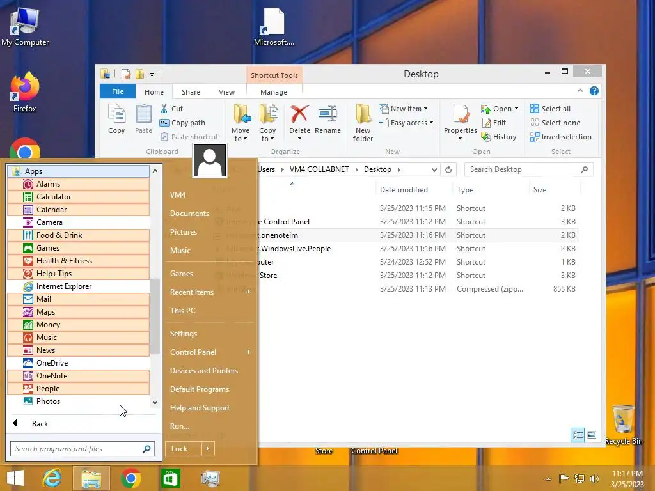The width and height of the screenshot is (655, 491).
Task: Open the News app
Action: pyautogui.click(x=78, y=350)
